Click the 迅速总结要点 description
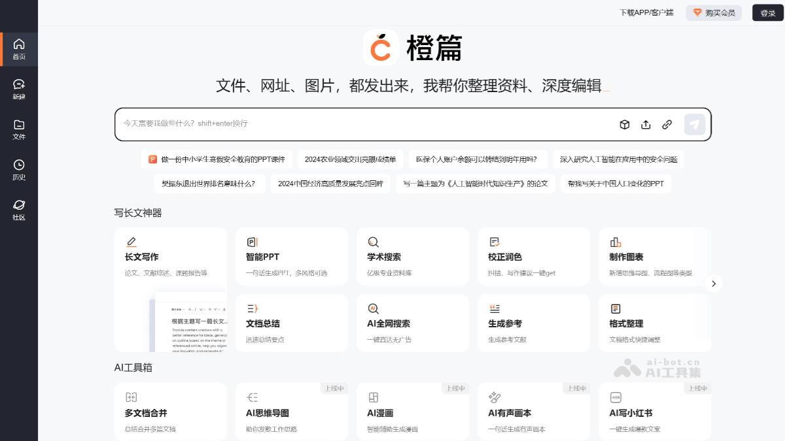The height and width of the screenshot is (441, 785). [x=265, y=340]
